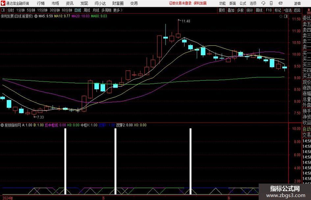Expand the 更多 periods chevron
311x200 pixels.
coord(121,10)
